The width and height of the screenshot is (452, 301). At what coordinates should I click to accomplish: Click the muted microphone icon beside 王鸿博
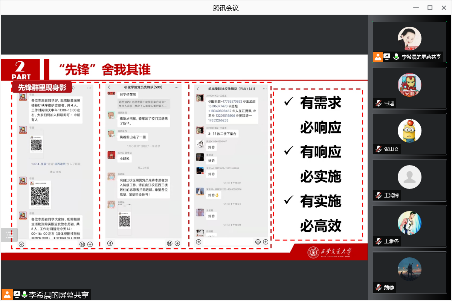378,195
